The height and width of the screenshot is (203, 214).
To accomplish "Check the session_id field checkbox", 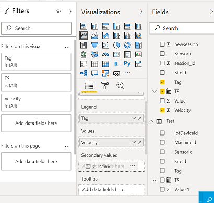I will click(x=162, y=63).
